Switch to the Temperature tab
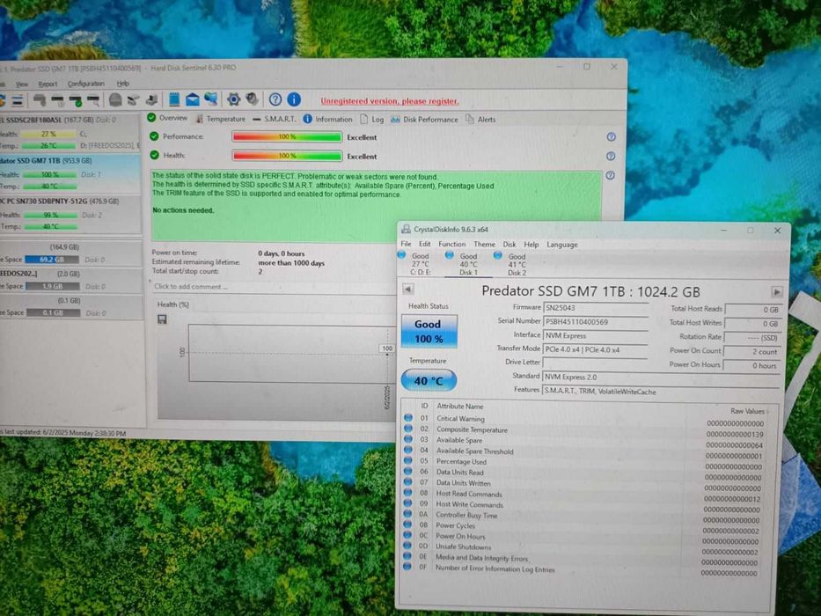 coord(220,119)
